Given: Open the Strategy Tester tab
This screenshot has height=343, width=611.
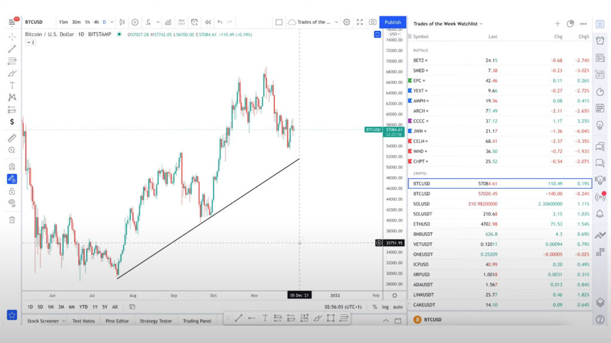Looking at the screenshot, I should [156, 321].
